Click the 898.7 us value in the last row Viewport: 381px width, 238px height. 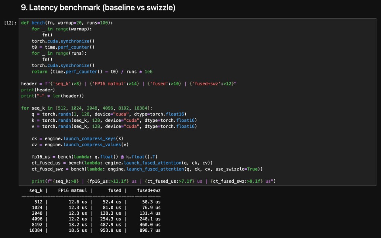150,231
